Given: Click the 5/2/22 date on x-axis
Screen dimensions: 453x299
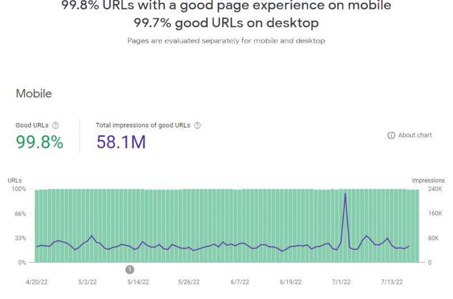Looking at the screenshot, I should click(88, 281).
